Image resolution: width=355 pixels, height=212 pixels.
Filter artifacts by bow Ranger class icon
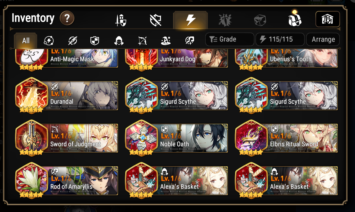(x=142, y=41)
